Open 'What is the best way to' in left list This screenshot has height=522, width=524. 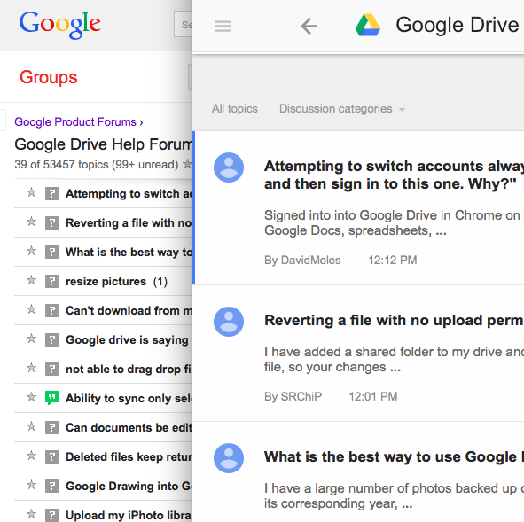tap(129, 253)
